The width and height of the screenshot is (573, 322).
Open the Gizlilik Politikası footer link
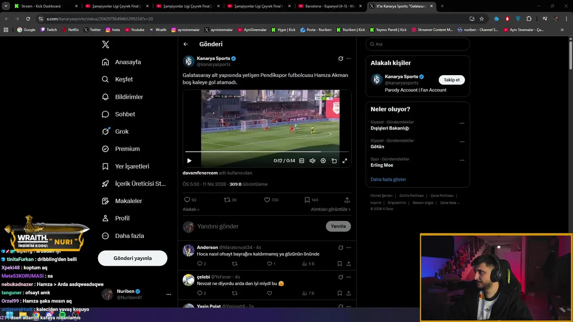coord(411,195)
